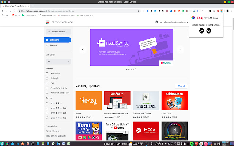
Task: Enable By Google filter
Action: click(47, 78)
